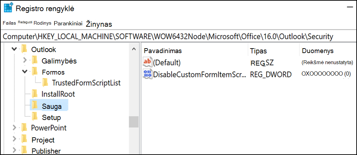The height and width of the screenshot is (155, 357).
Task: Collapse the Formos key
Action: click(25, 71)
